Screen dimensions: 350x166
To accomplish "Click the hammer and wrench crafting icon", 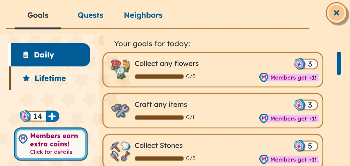I will [120, 111].
